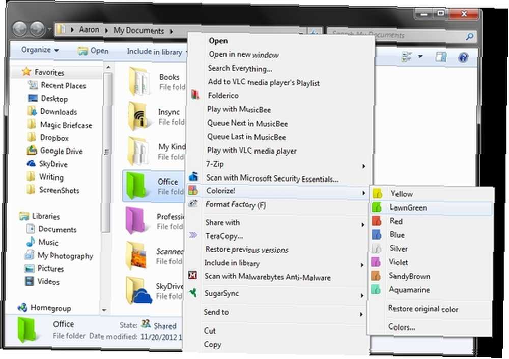This screenshot has width=509, height=359.
Task: Open the Include in library toolbar dropdown
Action: coord(157,52)
